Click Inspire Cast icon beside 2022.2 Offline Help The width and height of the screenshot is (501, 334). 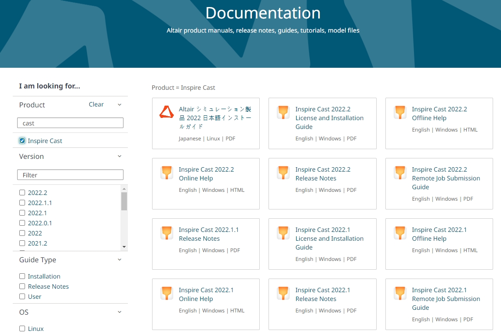tap(399, 113)
